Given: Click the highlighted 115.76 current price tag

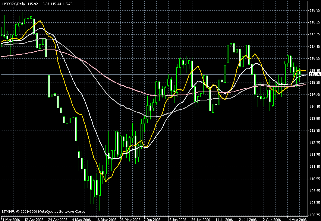Looking at the screenshot, I should coord(315,74).
